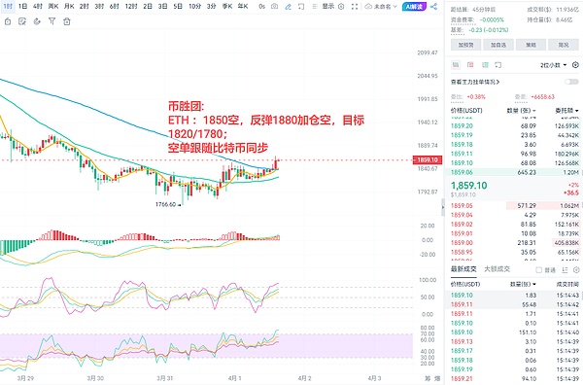Click the 加预警 button
This screenshot has width=583, height=385.
465,45
